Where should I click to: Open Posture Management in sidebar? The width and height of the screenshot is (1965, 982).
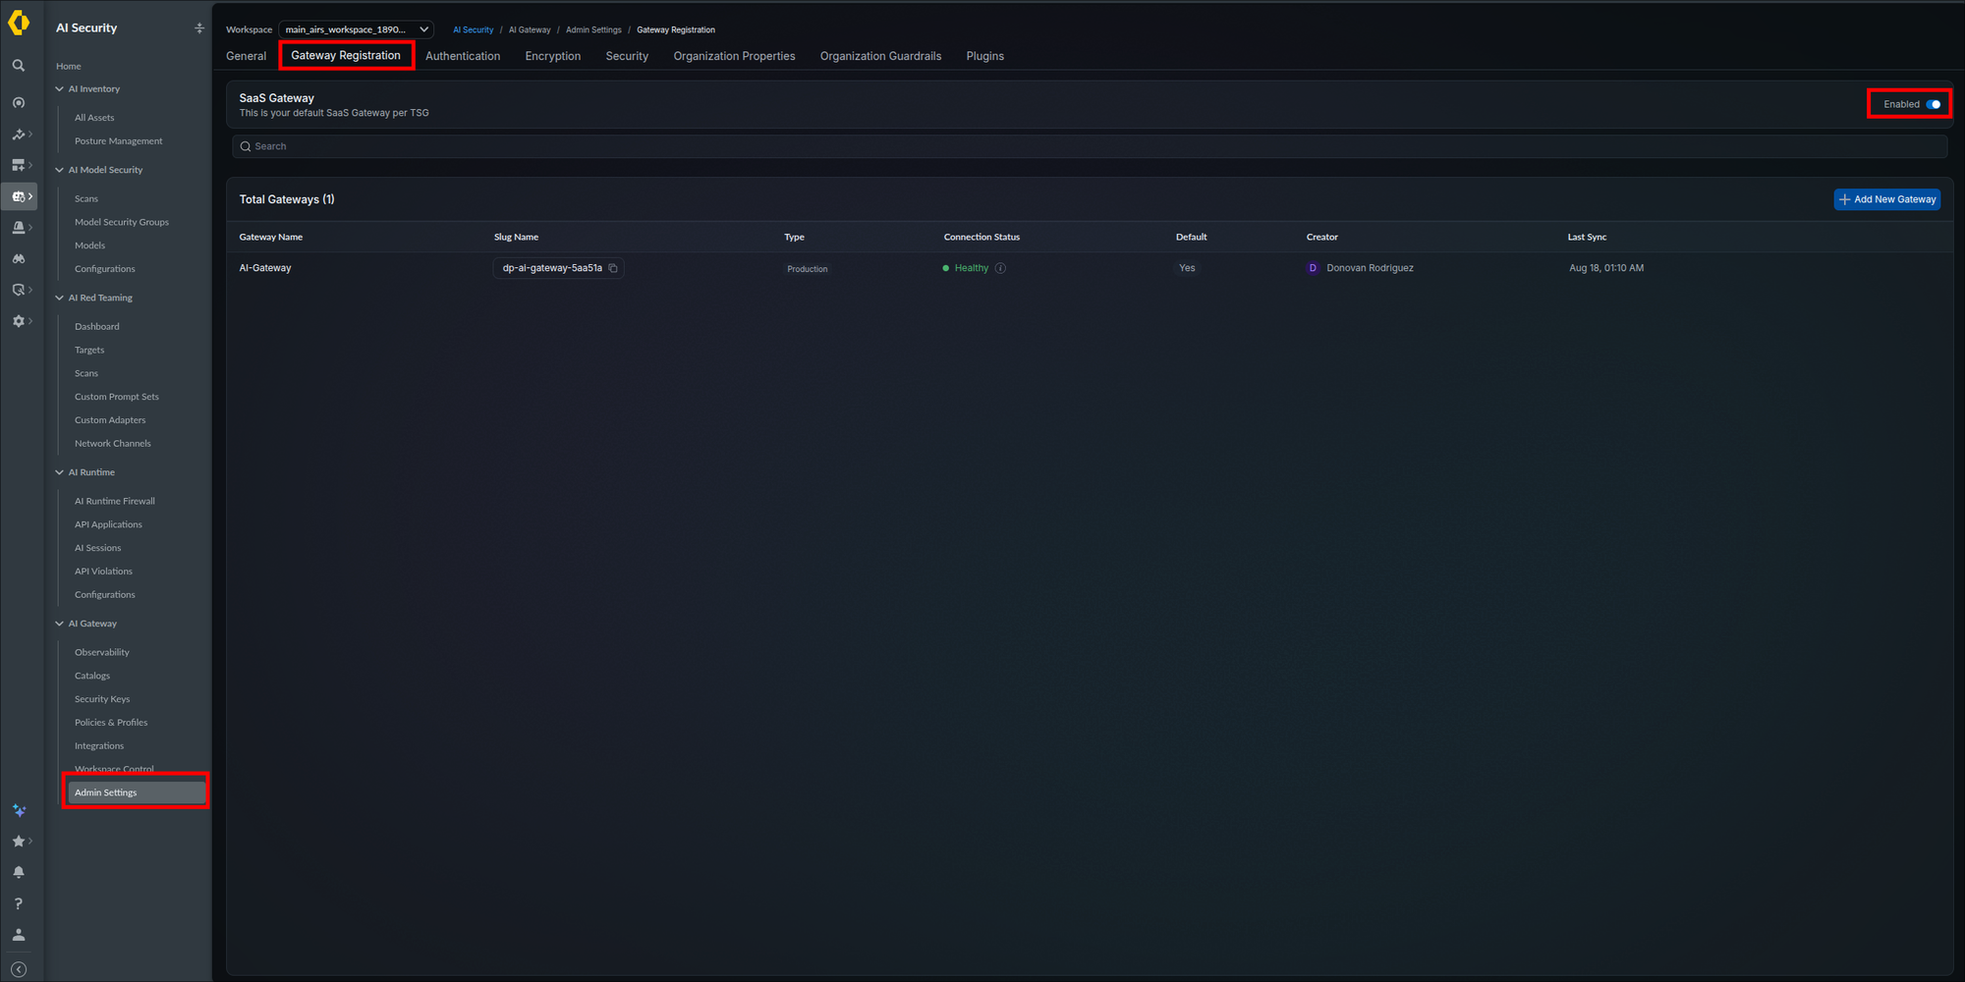click(119, 141)
